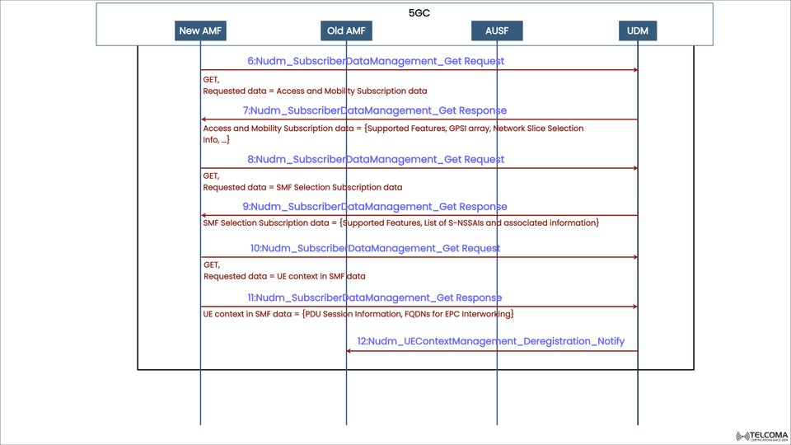This screenshot has width=791, height=445.
Task: Click the UDM node box
Action: [x=637, y=31]
